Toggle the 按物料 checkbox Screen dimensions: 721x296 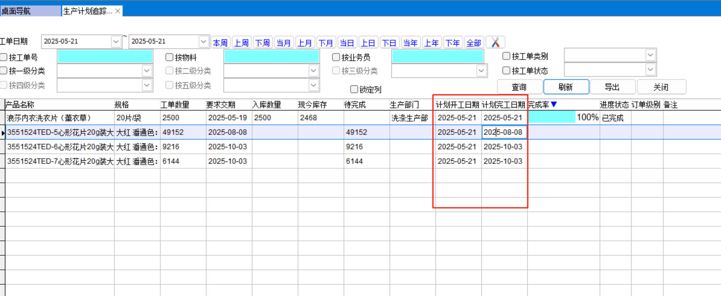(169, 57)
